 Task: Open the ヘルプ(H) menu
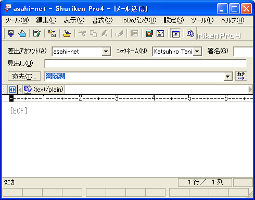(233, 20)
